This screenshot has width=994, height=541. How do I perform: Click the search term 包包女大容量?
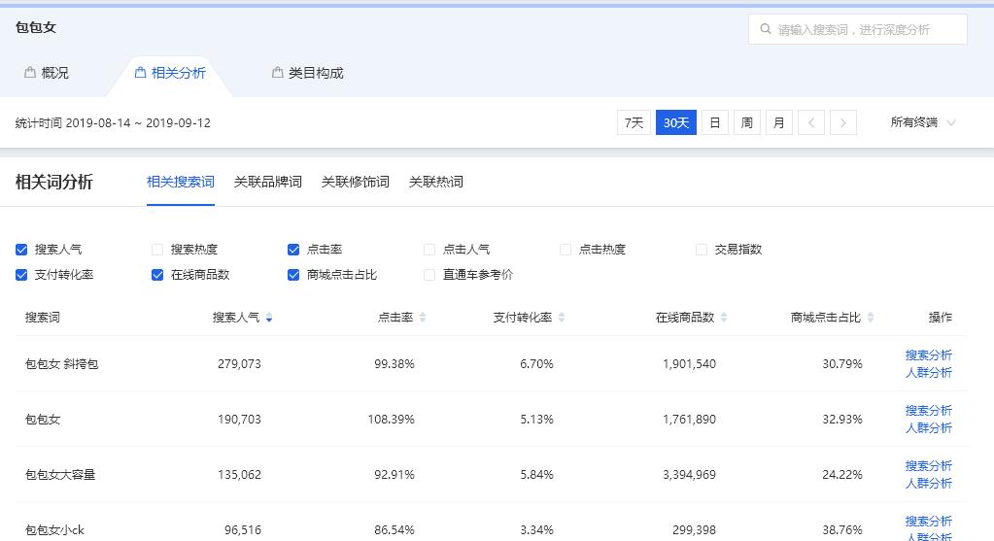(x=60, y=475)
